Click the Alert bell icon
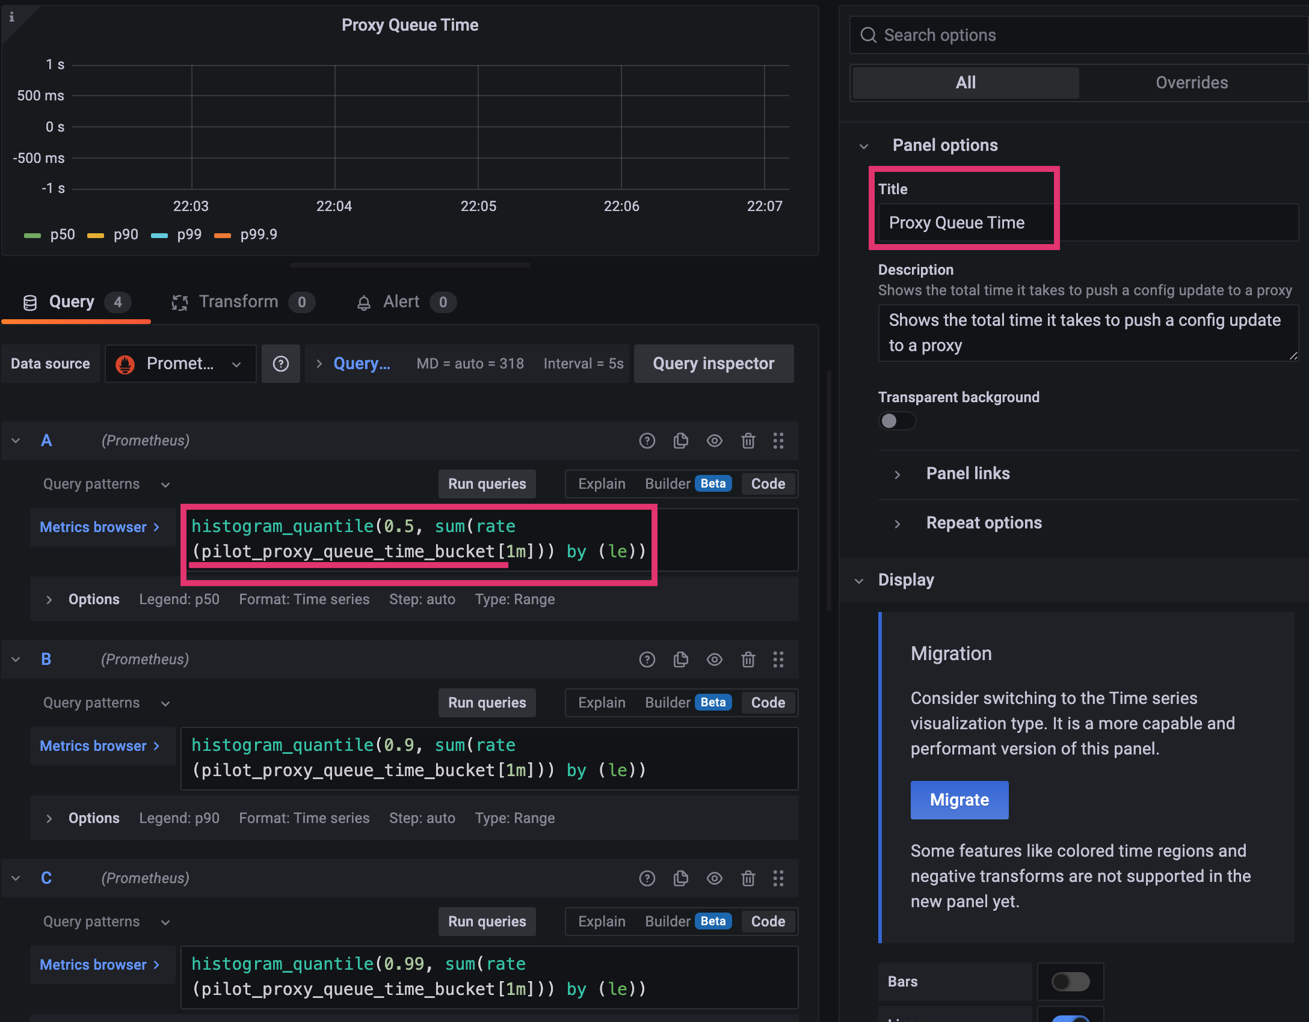The height and width of the screenshot is (1022, 1309). point(364,302)
